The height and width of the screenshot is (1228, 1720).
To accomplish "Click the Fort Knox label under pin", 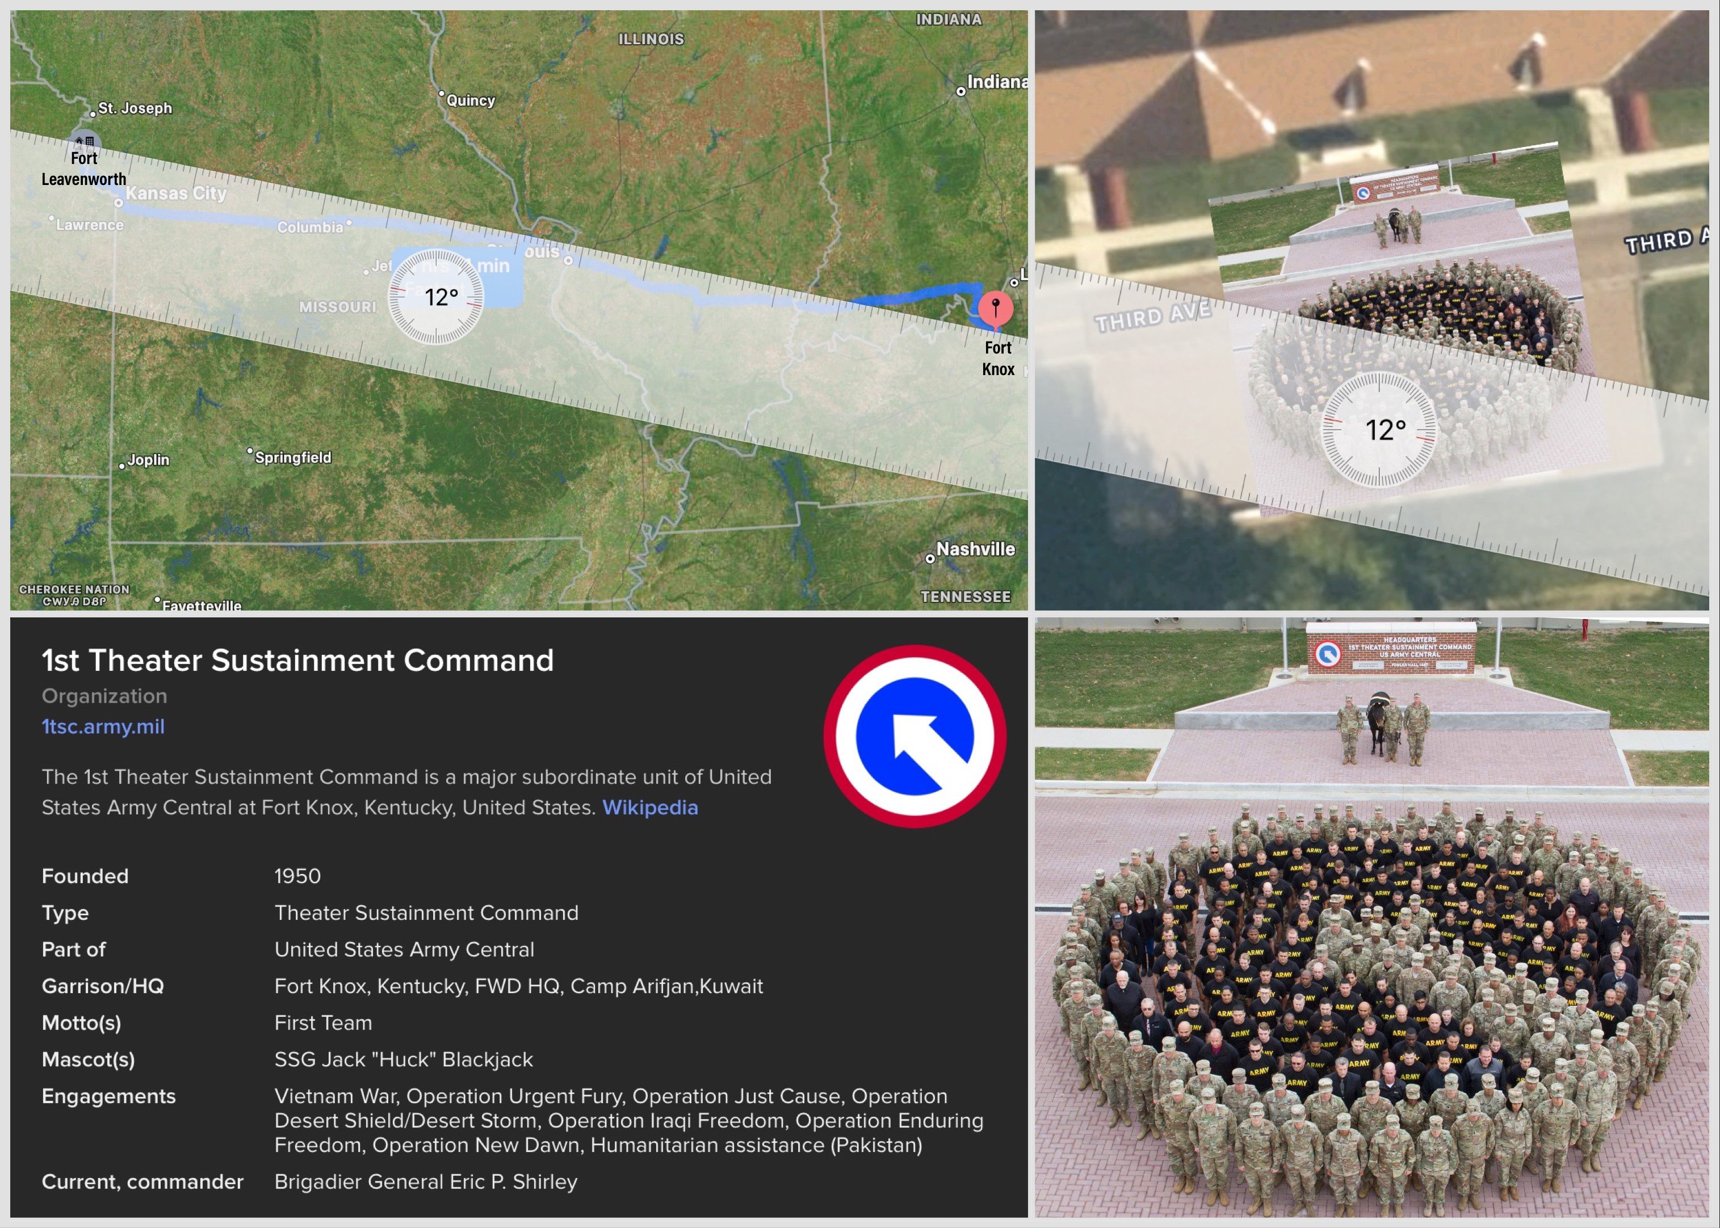I will point(998,359).
